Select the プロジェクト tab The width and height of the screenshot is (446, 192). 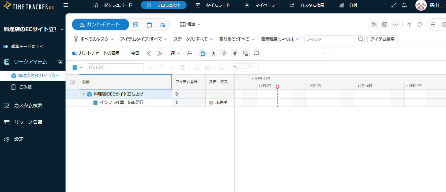(164, 5)
